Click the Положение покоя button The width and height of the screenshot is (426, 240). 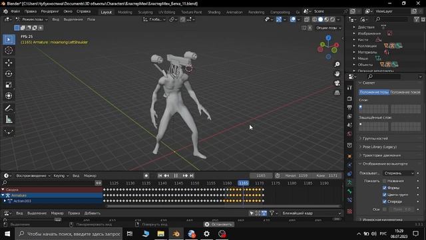pyautogui.click(x=405, y=92)
